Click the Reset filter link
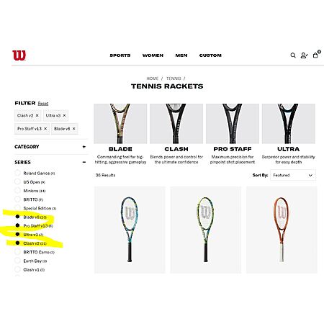 click(x=43, y=104)
